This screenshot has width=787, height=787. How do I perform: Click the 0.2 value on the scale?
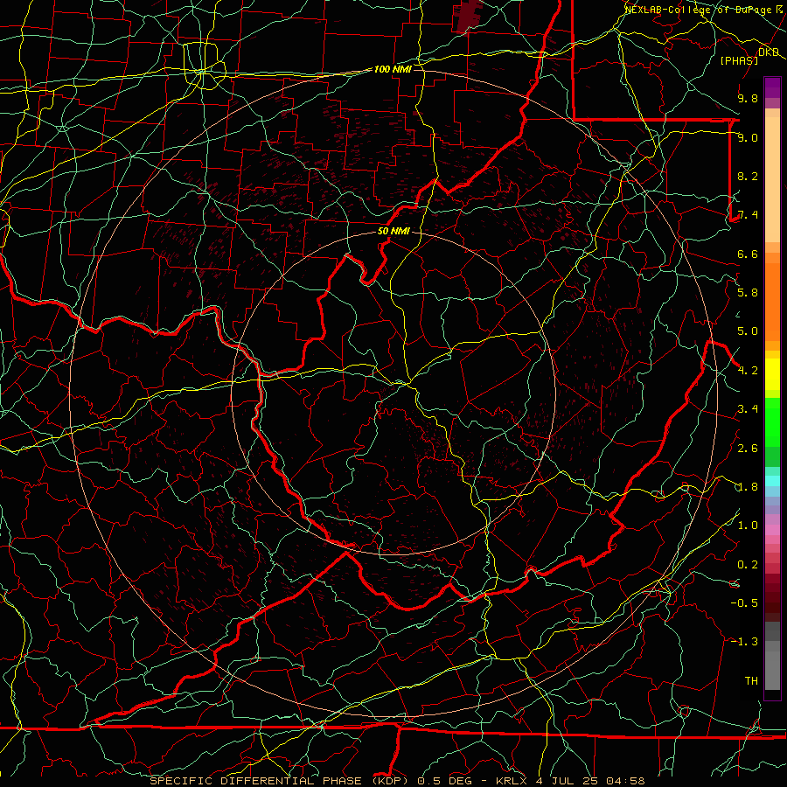tap(748, 565)
